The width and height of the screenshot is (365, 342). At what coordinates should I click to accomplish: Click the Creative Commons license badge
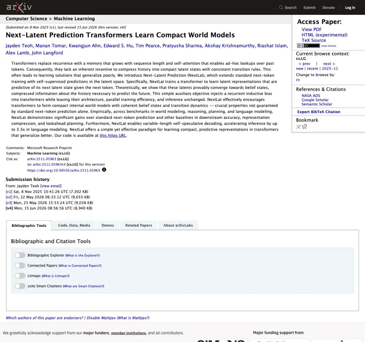point(308,46)
